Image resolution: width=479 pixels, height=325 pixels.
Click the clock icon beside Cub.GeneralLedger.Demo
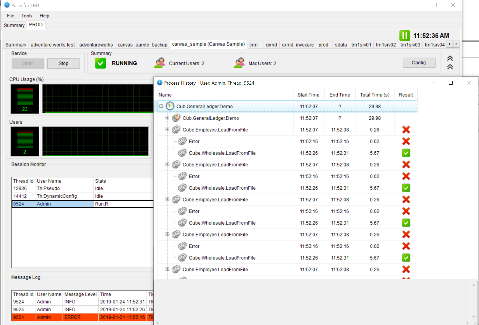(x=170, y=106)
